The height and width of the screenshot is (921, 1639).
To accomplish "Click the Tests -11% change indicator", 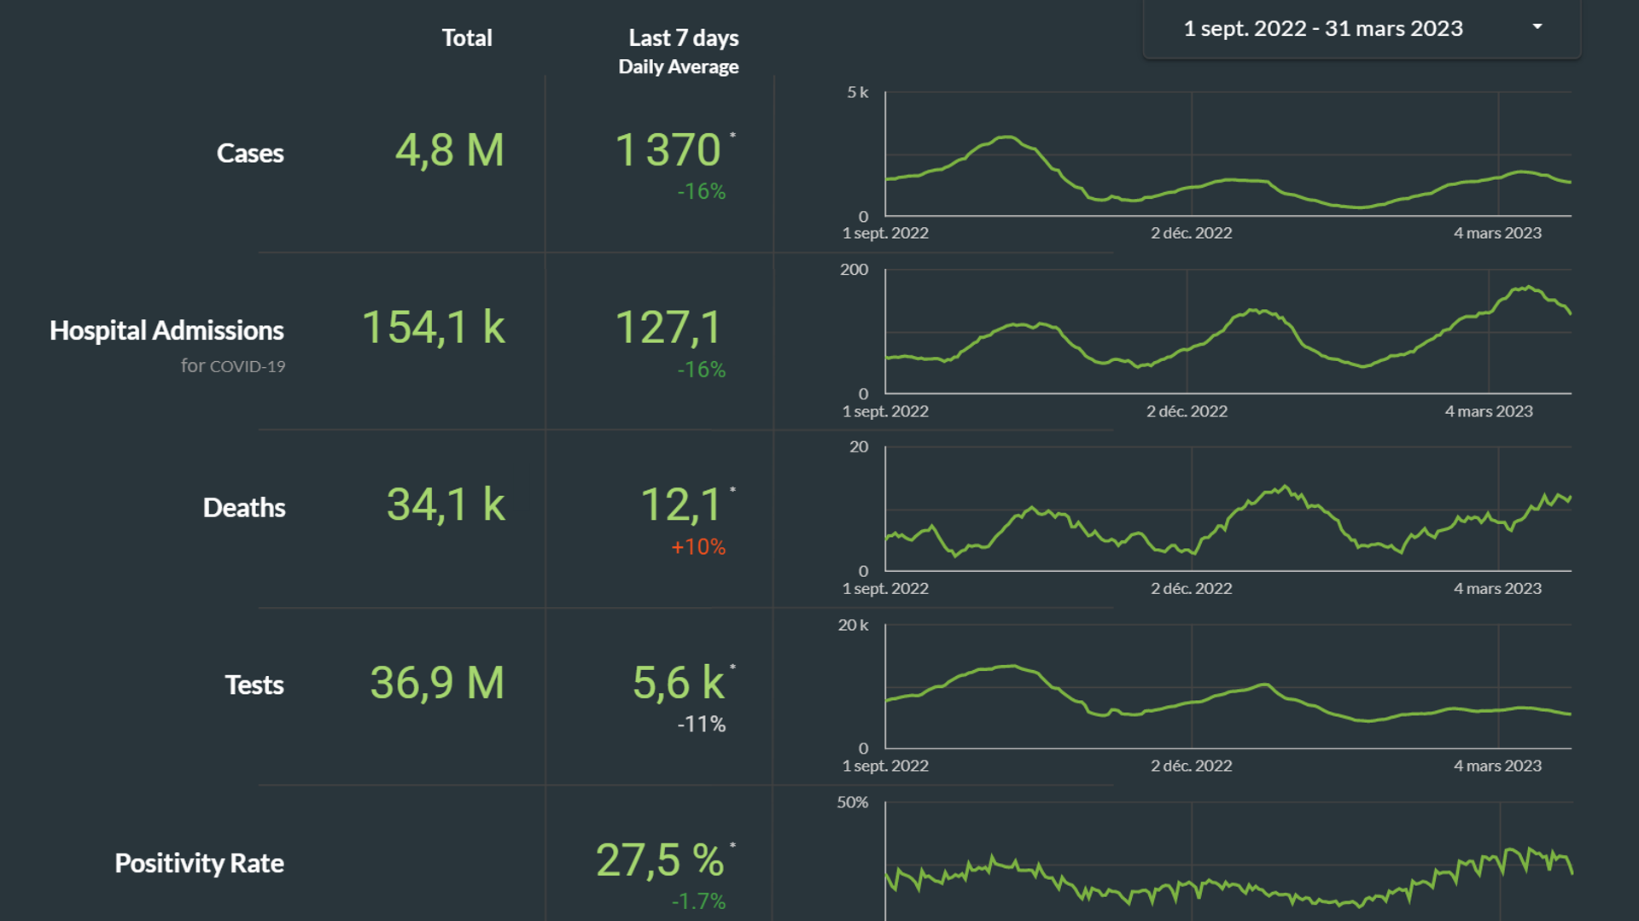I will pyautogui.click(x=701, y=725).
